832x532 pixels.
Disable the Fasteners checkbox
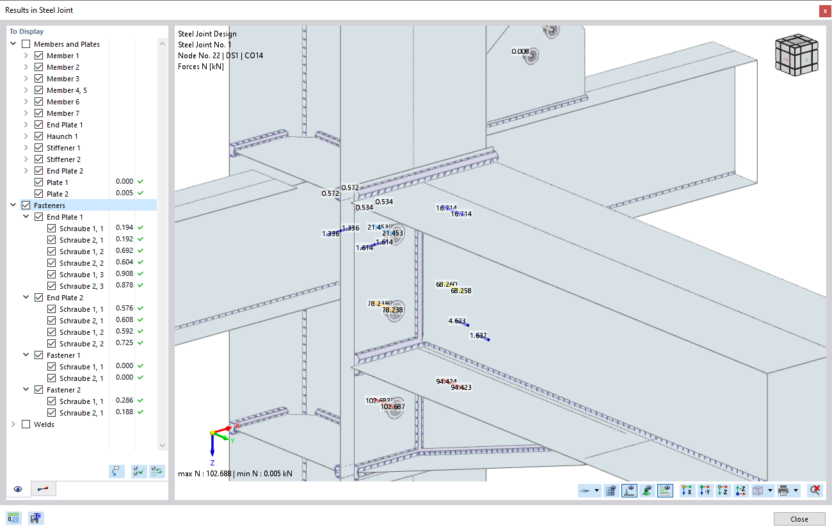pyautogui.click(x=26, y=204)
